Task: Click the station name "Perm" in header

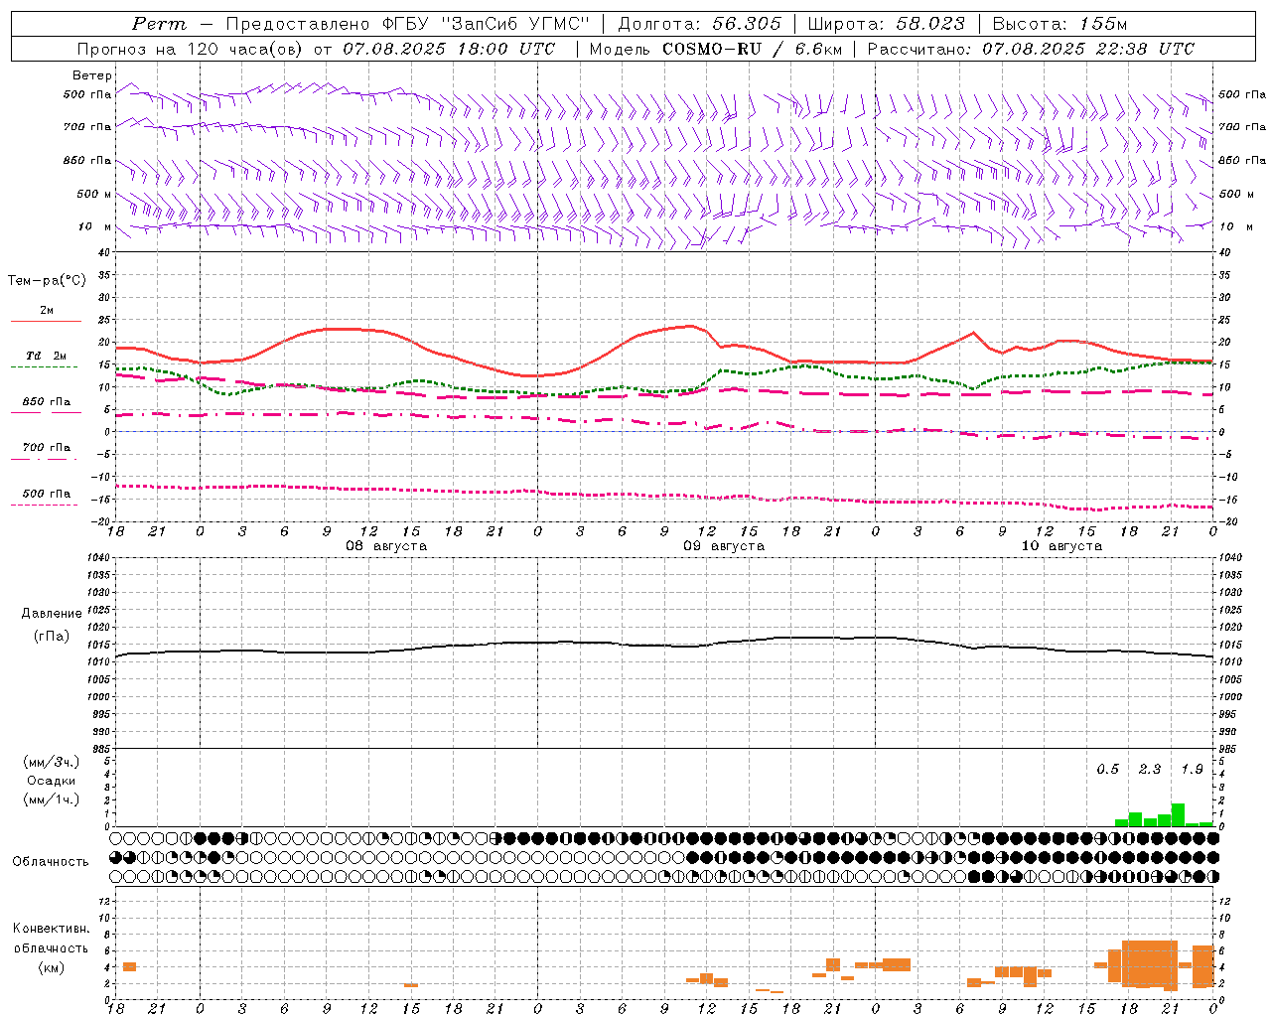Action: pyautogui.click(x=159, y=24)
